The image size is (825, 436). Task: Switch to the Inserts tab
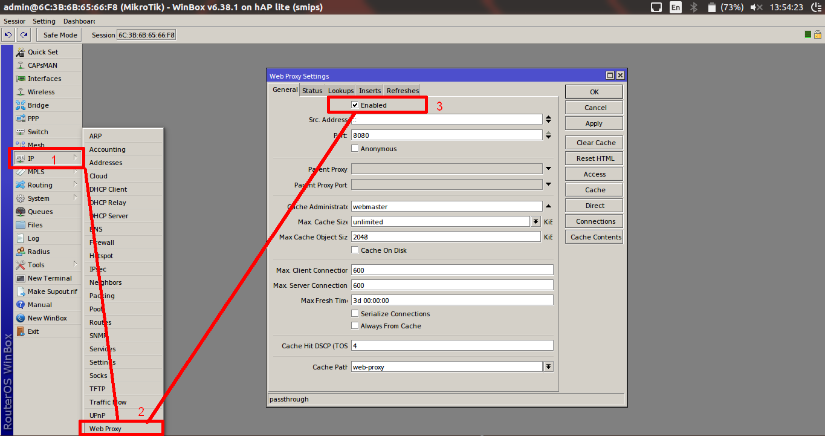(x=370, y=91)
